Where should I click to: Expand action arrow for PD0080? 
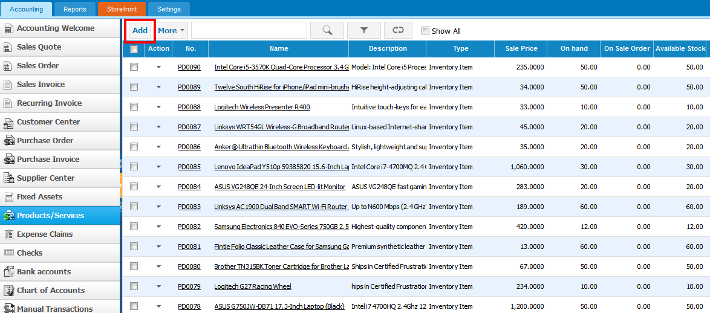[158, 266]
